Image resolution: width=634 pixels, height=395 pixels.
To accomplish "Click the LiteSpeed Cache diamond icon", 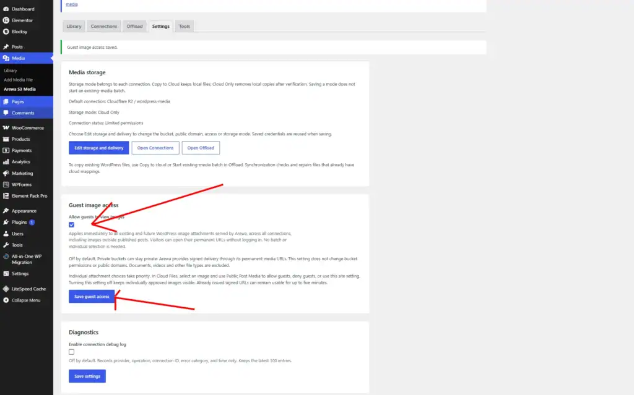I will (x=6, y=289).
